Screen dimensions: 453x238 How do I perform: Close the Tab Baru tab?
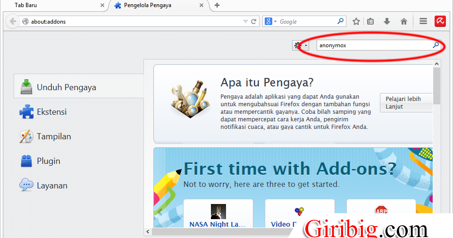point(102,5)
